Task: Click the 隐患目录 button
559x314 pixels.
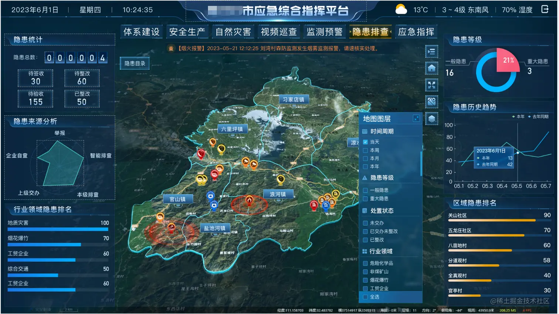Action: tap(135, 64)
